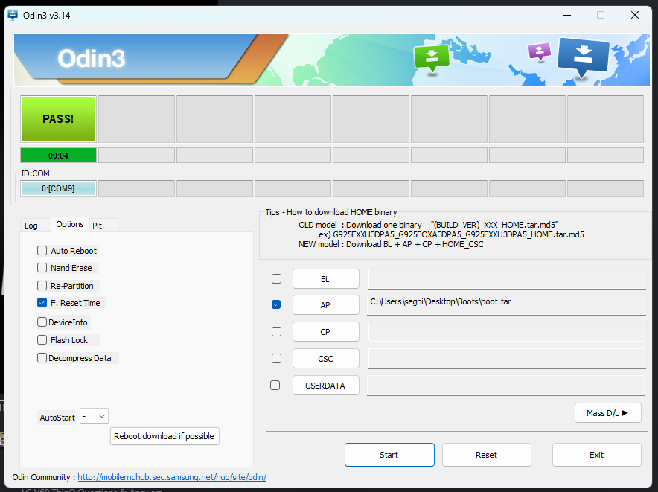
Task: Click the CP file select button
Action: [325, 332]
